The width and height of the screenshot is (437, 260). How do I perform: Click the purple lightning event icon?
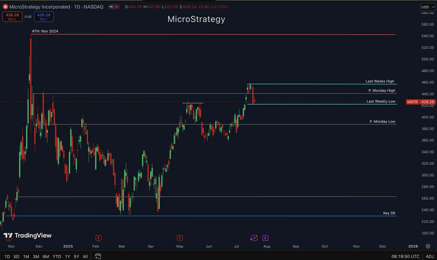point(254,238)
